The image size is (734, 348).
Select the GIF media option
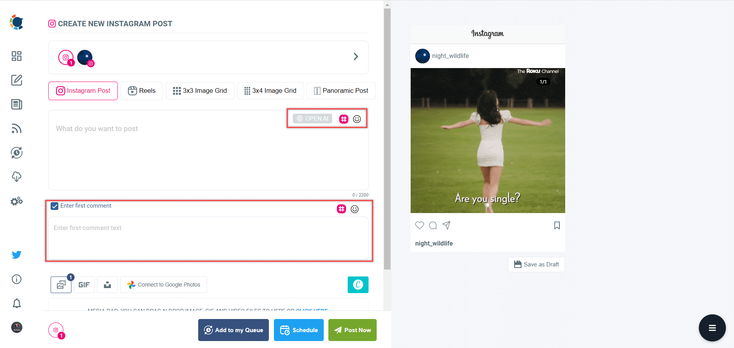tap(84, 285)
